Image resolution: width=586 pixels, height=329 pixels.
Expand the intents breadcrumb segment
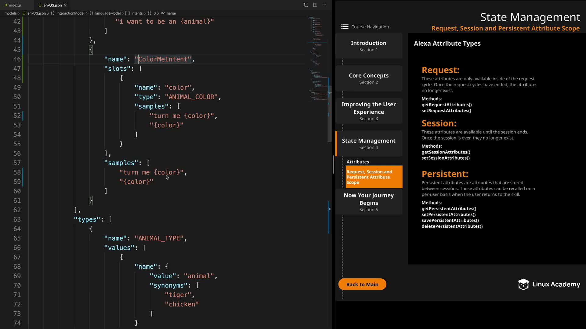click(137, 13)
